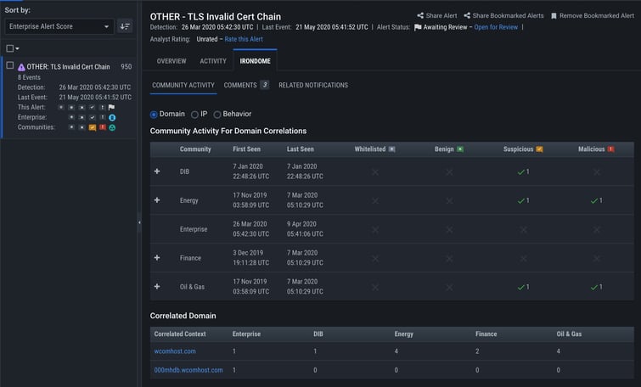Click the Share Bookmarked Alerts icon
The image size is (641, 387).
point(467,15)
